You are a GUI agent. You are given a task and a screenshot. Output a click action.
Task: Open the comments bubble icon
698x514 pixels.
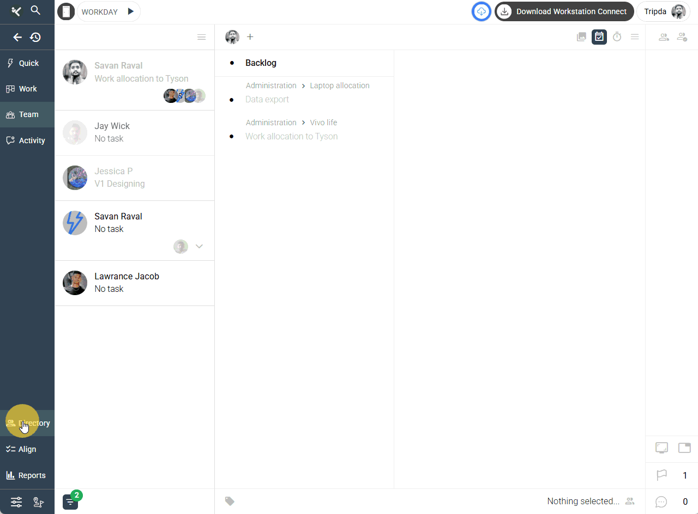[661, 501]
